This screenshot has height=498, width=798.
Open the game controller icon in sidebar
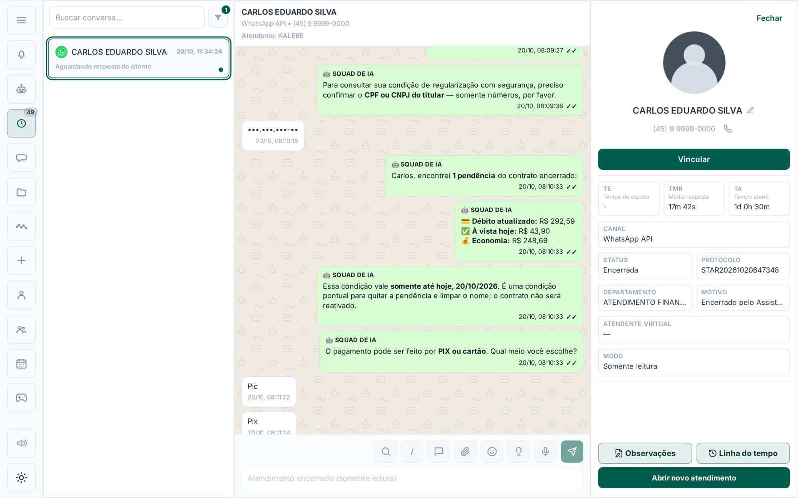[x=21, y=398]
